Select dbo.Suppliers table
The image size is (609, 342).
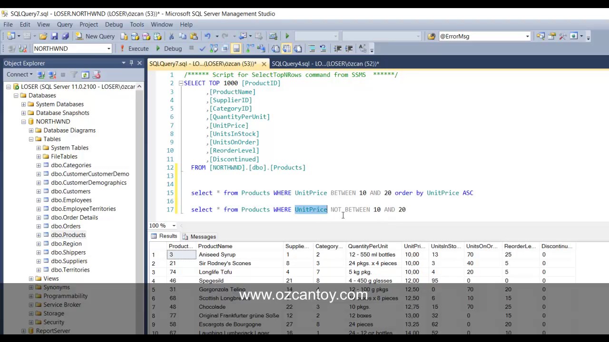coord(69,261)
